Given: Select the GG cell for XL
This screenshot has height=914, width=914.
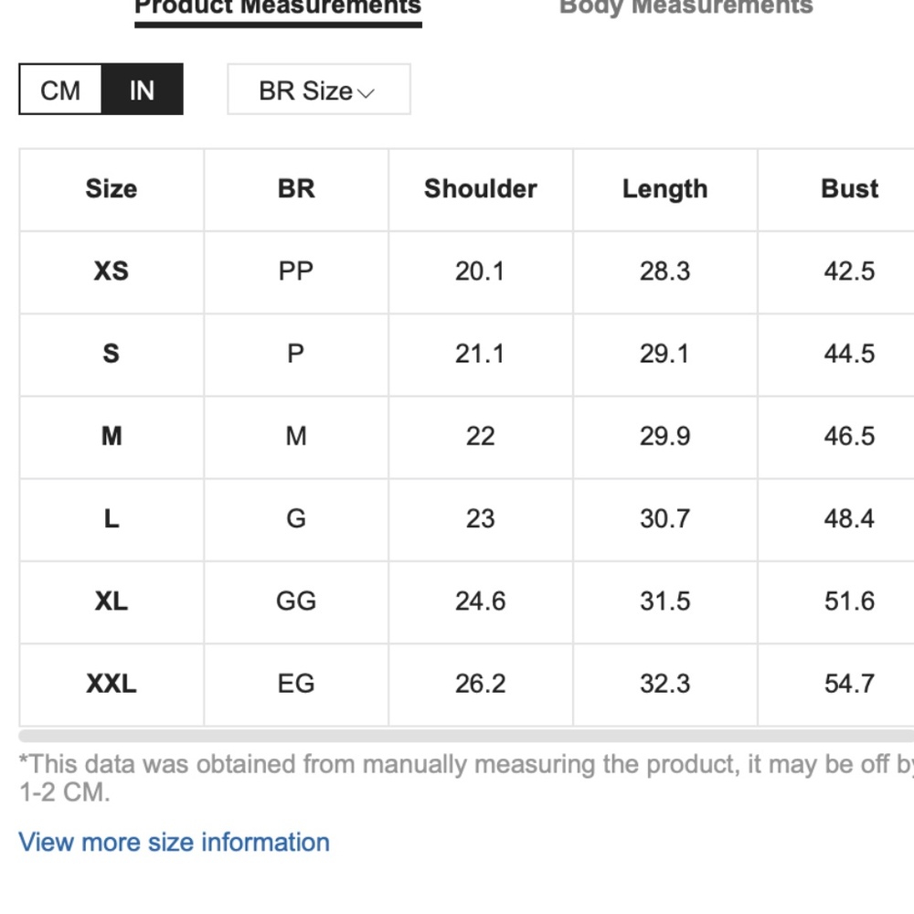Looking at the screenshot, I should pos(296,601).
